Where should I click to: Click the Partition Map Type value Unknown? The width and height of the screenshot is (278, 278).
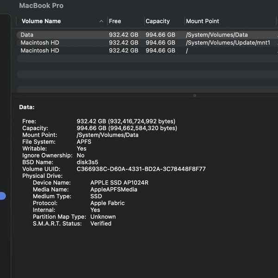(x=103, y=217)
